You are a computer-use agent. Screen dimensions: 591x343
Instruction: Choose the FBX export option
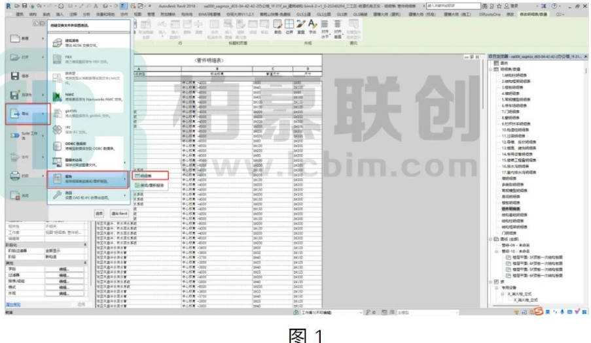point(89,59)
